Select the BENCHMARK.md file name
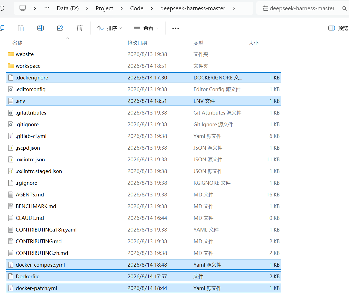This screenshot has width=349, height=296. coord(36,206)
